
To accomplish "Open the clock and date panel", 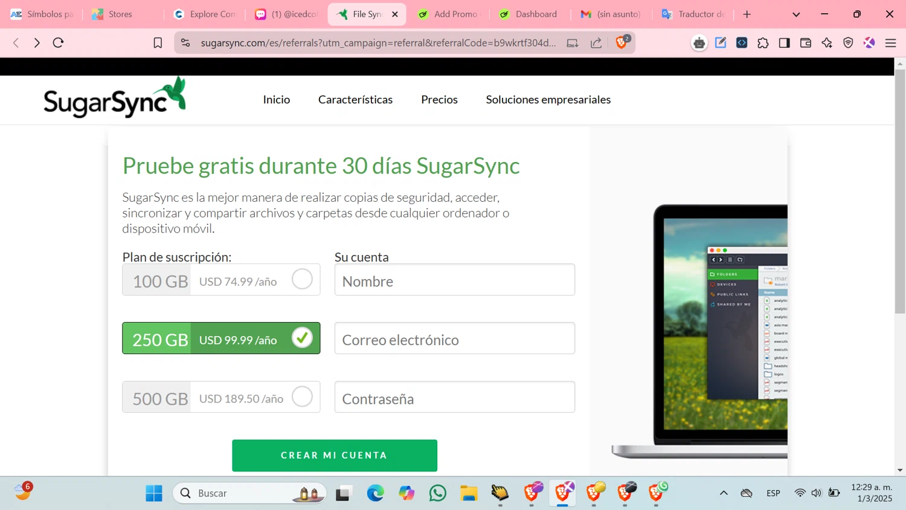I will 872,493.
